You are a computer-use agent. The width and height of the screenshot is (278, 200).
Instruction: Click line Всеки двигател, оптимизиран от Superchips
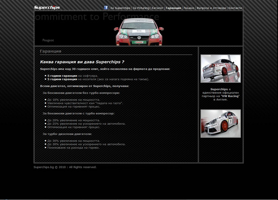point(84,86)
